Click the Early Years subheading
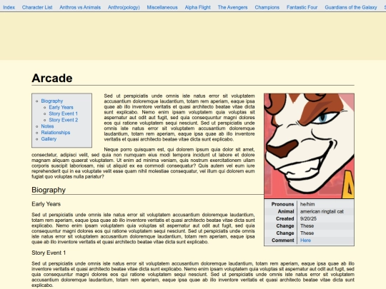 tap(46, 204)
